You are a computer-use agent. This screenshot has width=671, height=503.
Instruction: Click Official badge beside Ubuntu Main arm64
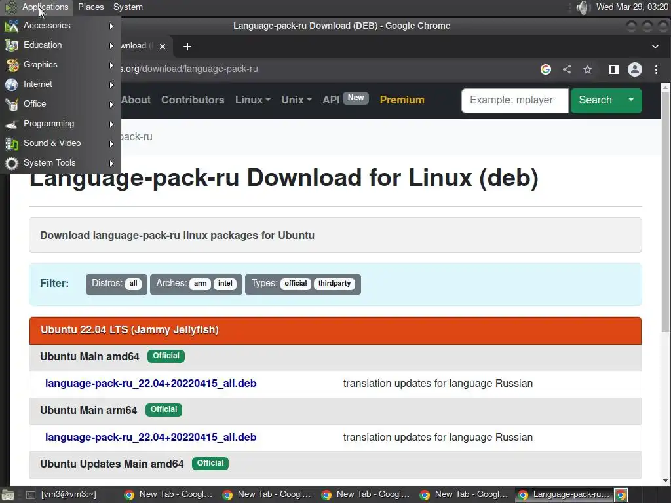(x=164, y=410)
